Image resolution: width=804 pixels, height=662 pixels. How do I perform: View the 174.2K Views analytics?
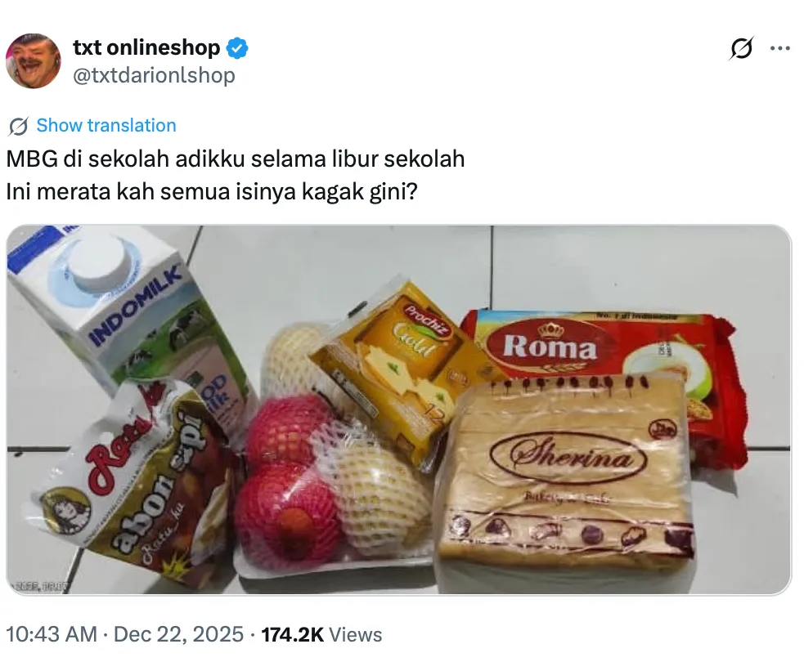(x=321, y=634)
